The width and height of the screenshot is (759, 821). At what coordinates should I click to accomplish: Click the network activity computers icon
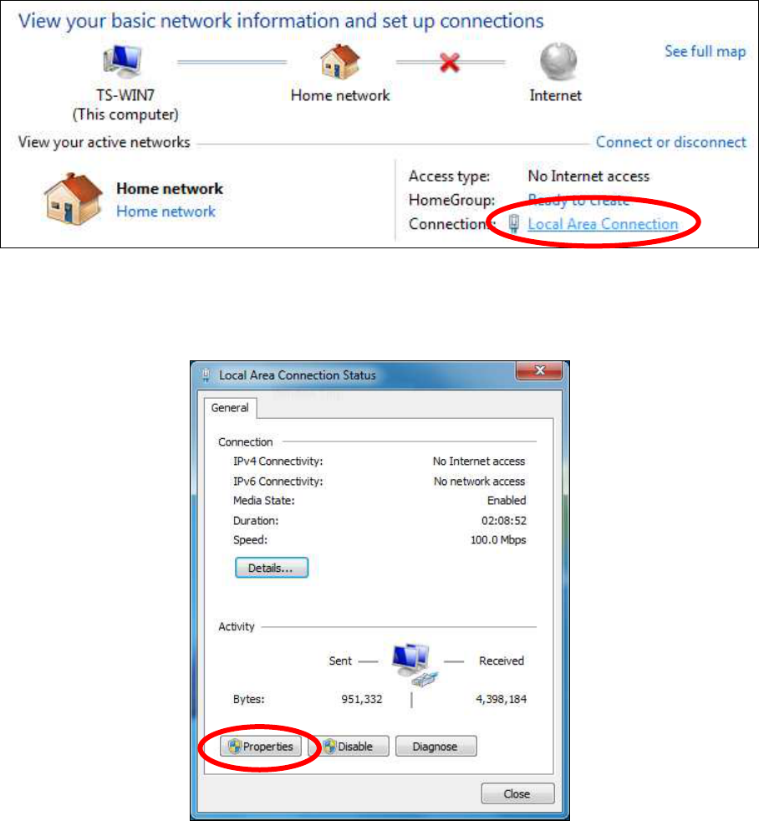pyautogui.click(x=415, y=665)
